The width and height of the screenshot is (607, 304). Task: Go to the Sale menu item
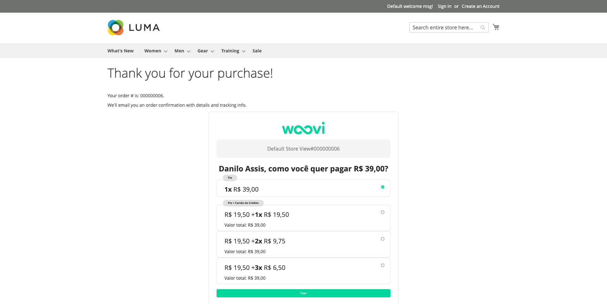tap(257, 51)
